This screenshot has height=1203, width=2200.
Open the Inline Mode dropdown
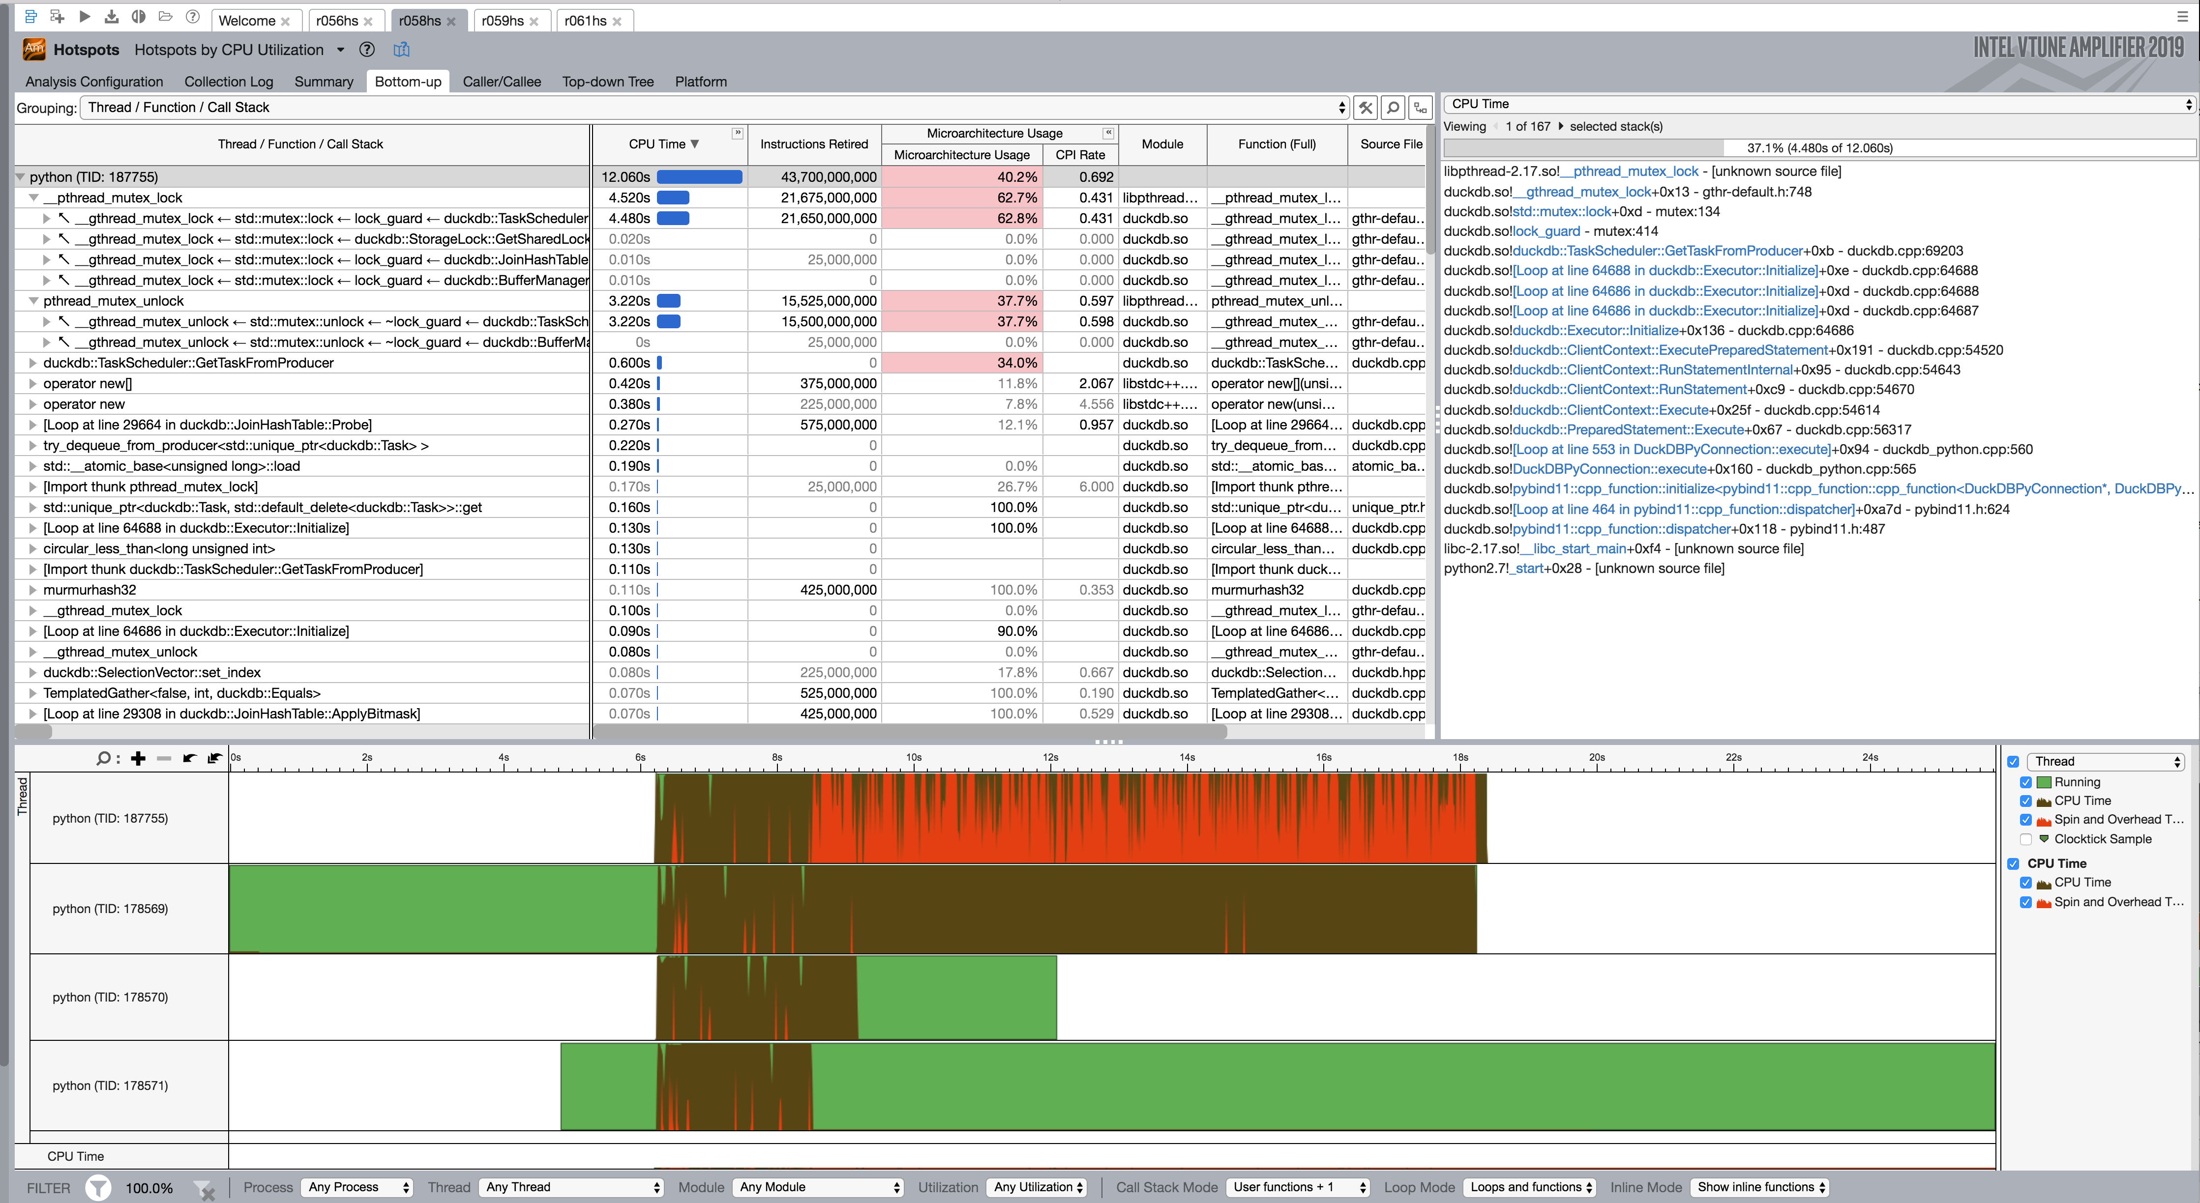1759,1188
